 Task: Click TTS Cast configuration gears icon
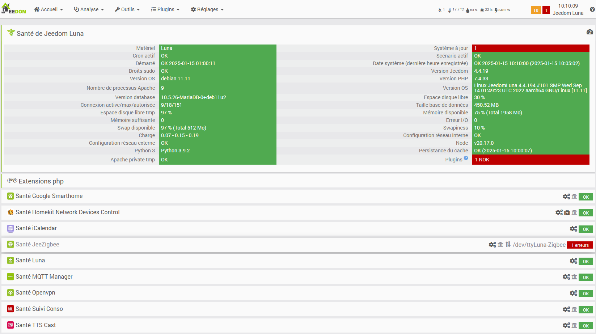pyautogui.click(x=566, y=325)
